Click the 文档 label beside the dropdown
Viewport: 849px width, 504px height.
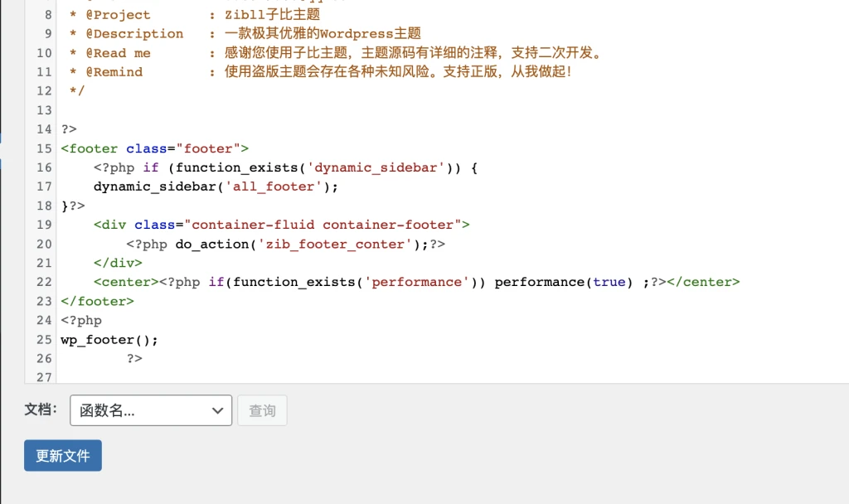[x=41, y=409]
